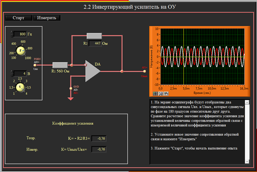The image size is (257, 172).
Task: Click the title 'Инвертирующий усилитель на ОУ'
Action: point(134,7)
